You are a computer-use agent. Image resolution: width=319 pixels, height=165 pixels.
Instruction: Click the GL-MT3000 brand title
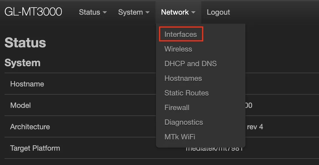[33, 12]
